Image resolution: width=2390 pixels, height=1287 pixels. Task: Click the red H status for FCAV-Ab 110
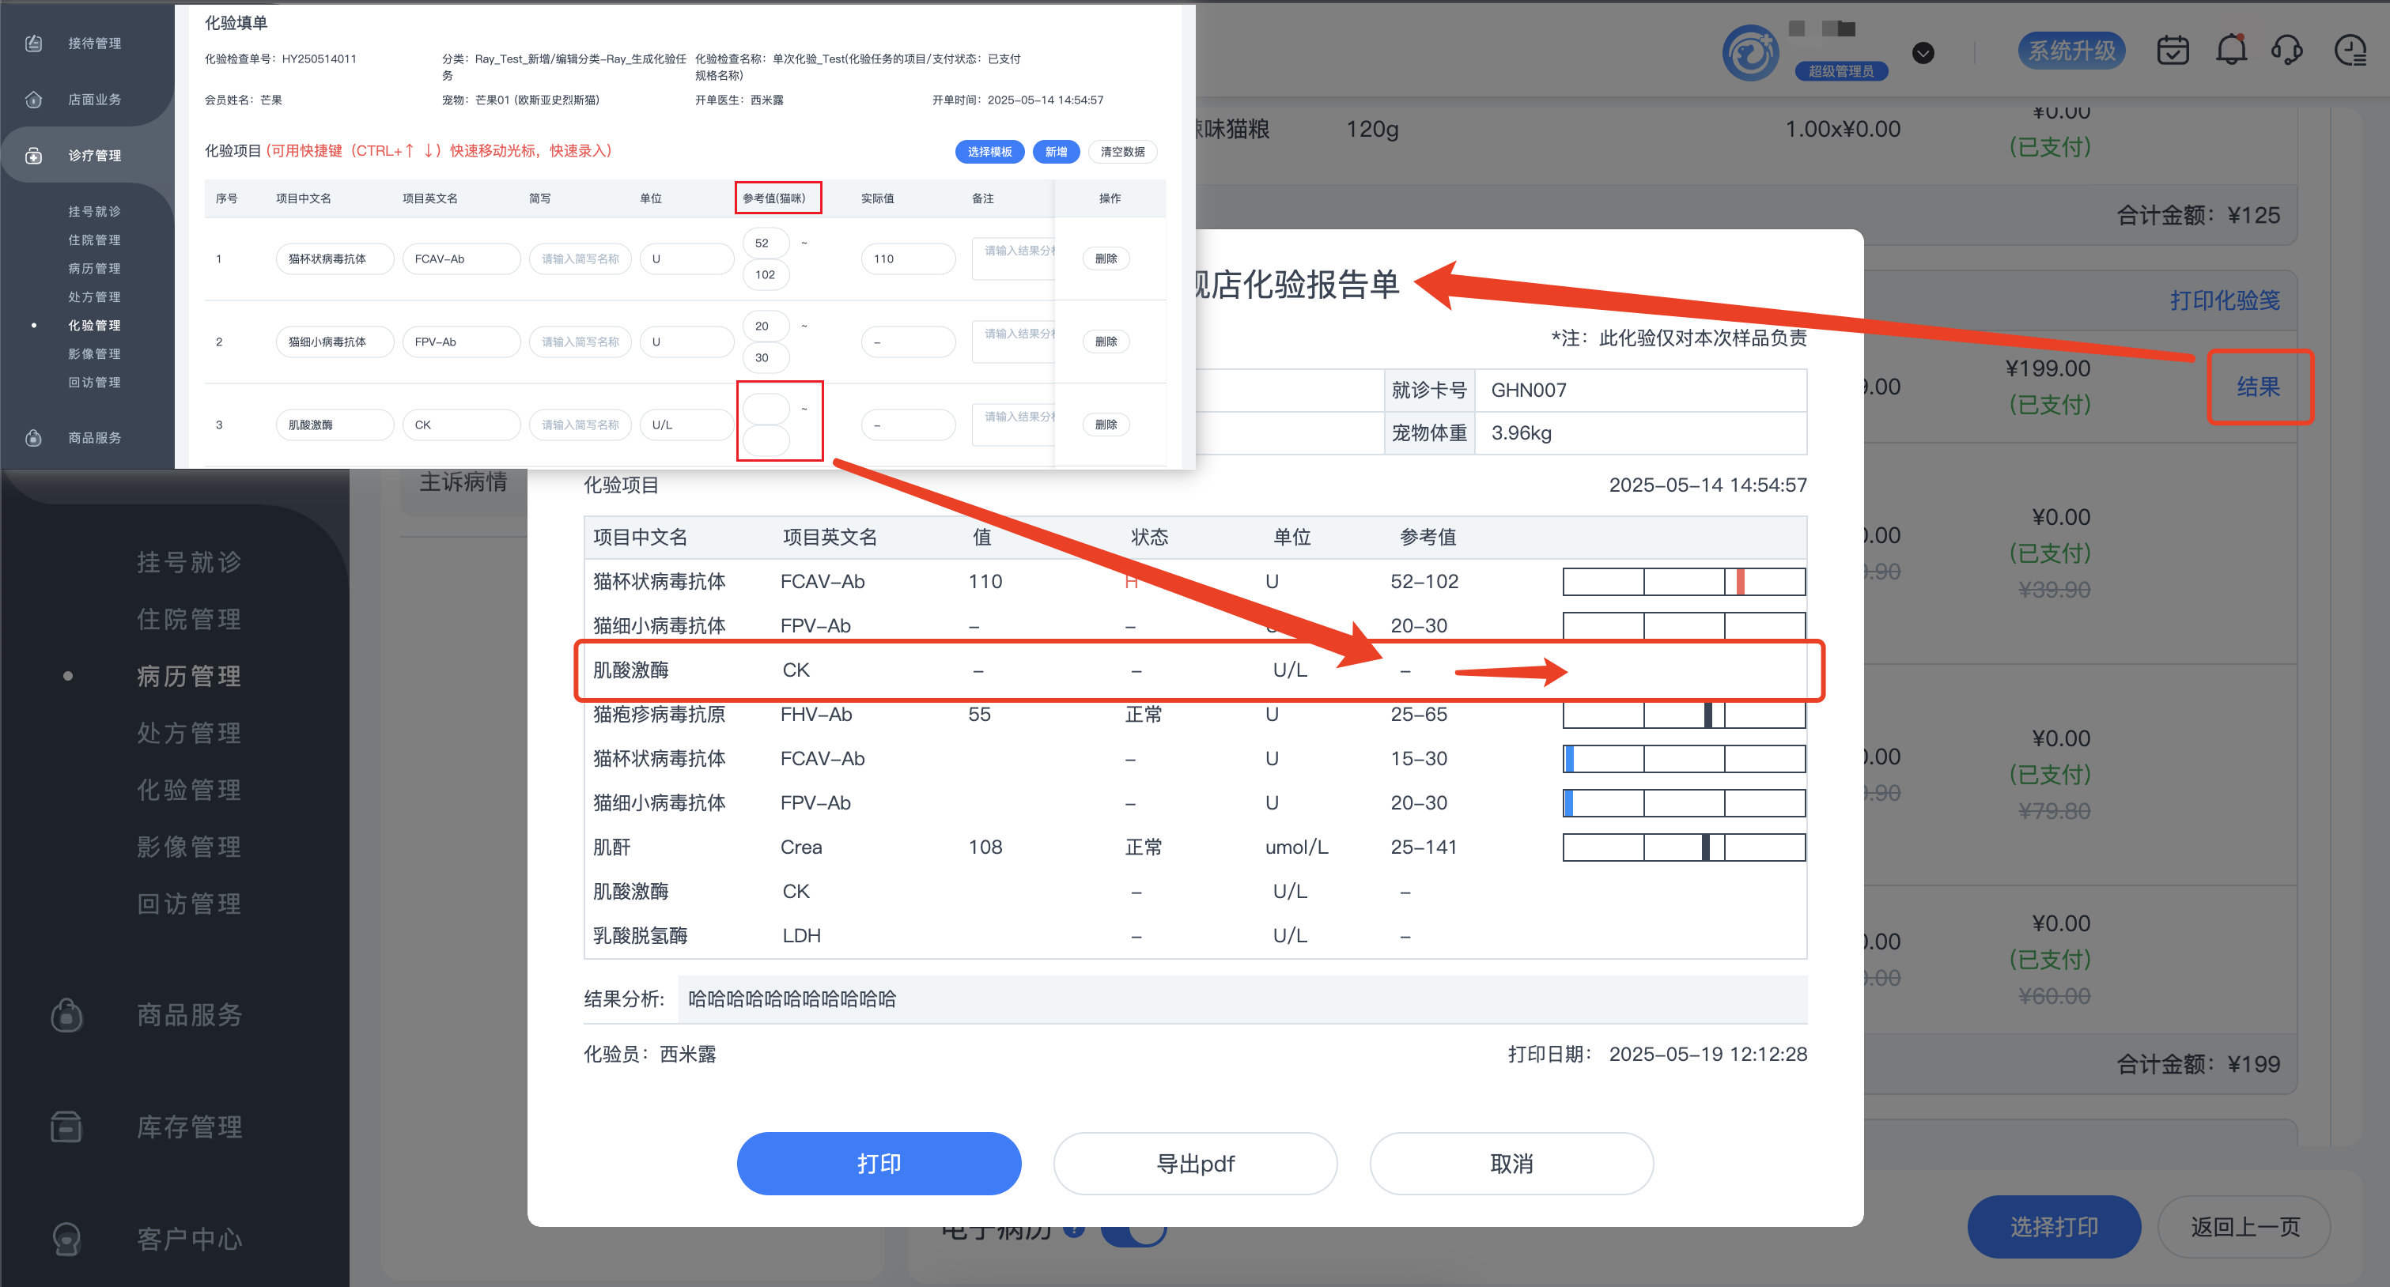(1131, 581)
